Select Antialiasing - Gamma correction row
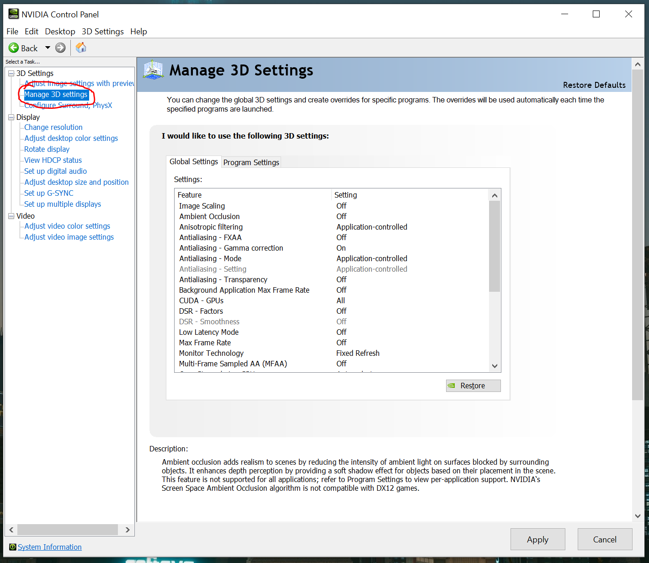Viewport: 649px width, 563px height. click(x=332, y=248)
